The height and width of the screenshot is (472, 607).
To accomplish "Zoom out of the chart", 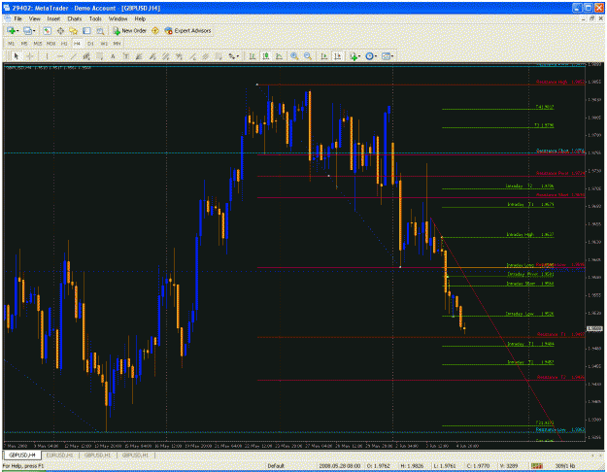I will [308, 56].
